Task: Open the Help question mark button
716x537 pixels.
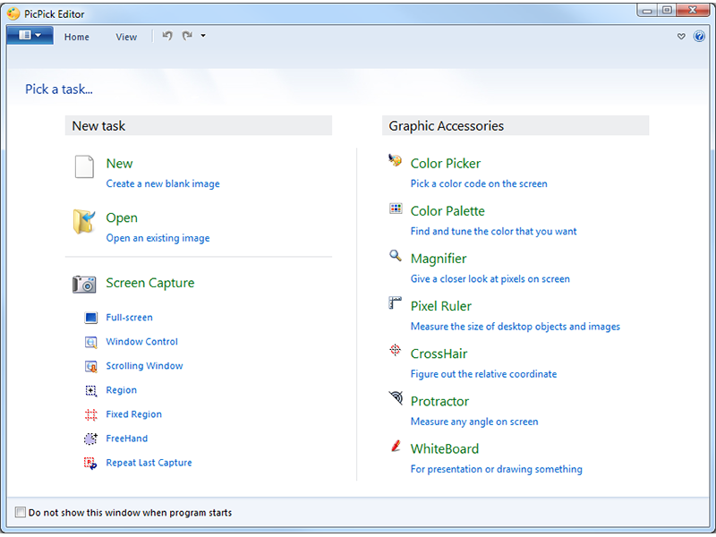Action: [x=699, y=37]
